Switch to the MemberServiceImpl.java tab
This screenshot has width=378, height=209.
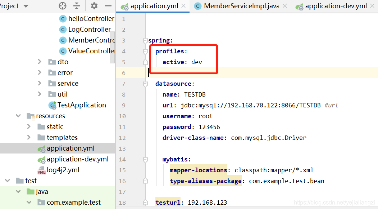pos(241,6)
